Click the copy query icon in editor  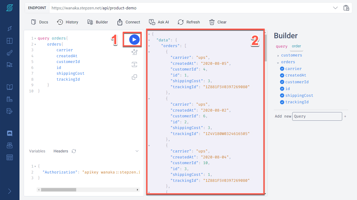[134, 77]
